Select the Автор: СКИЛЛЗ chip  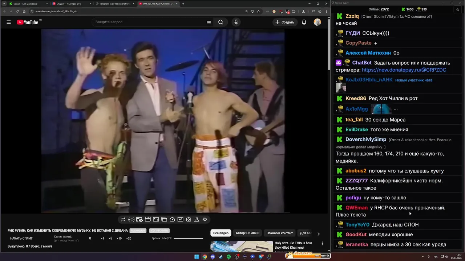pos(247,233)
